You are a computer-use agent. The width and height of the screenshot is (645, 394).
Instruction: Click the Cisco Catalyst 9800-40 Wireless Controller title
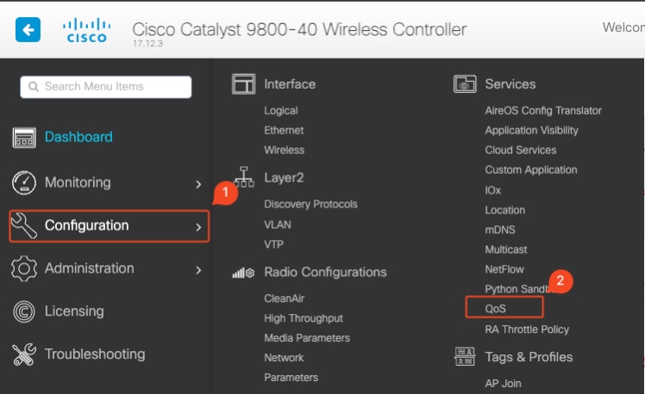(x=299, y=29)
